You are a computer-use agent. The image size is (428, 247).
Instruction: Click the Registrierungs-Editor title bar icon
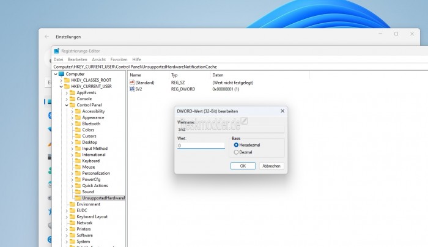[x=57, y=51]
